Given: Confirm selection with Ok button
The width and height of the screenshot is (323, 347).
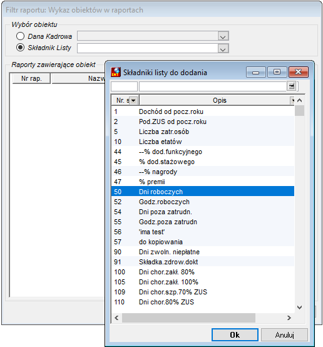Looking at the screenshot, I should tap(235, 335).
